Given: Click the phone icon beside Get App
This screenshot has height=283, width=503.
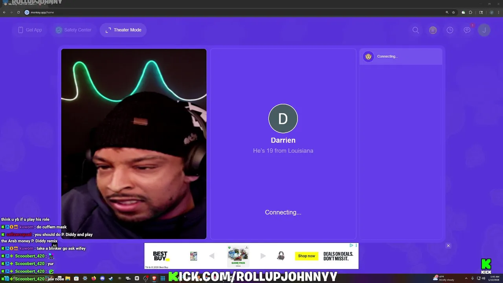Looking at the screenshot, I should pyautogui.click(x=20, y=30).
